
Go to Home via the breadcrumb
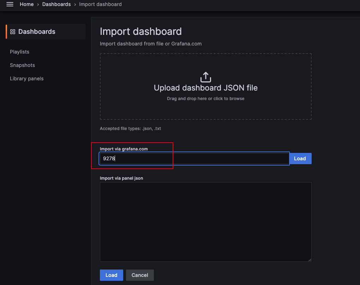pos(26,5)
